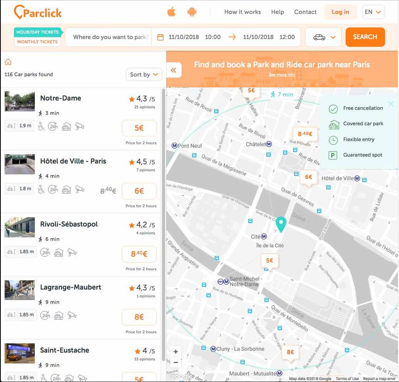
Task: Click the teal location pin on map
Action: pos(281,224)
